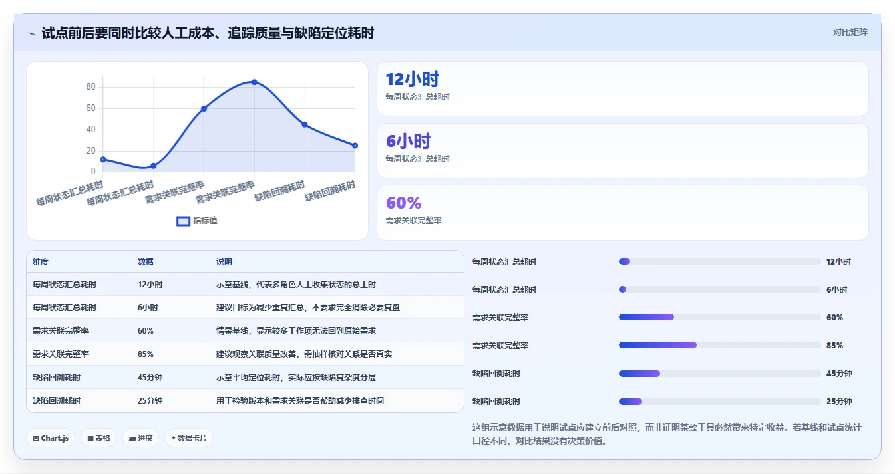Click the 指标值 legend color box
This screenshot has width=895, height=474.
(183, 221)
